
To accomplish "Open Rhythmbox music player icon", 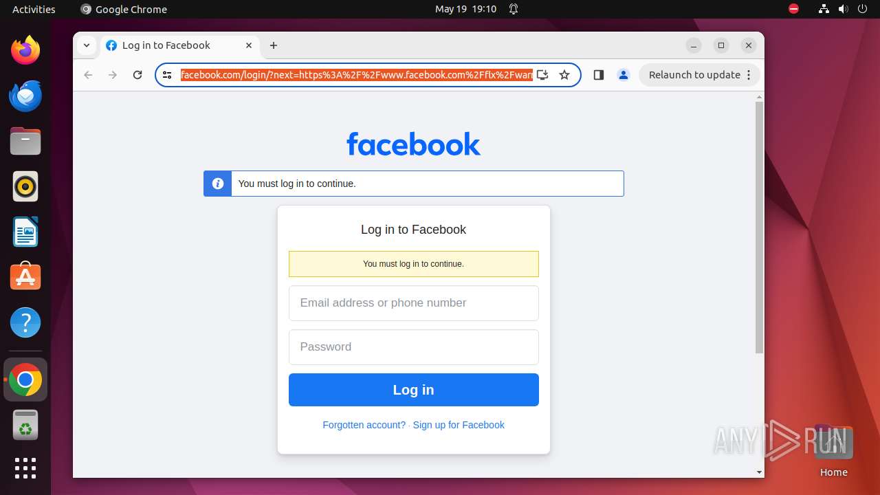I will [x=25, y=186].
